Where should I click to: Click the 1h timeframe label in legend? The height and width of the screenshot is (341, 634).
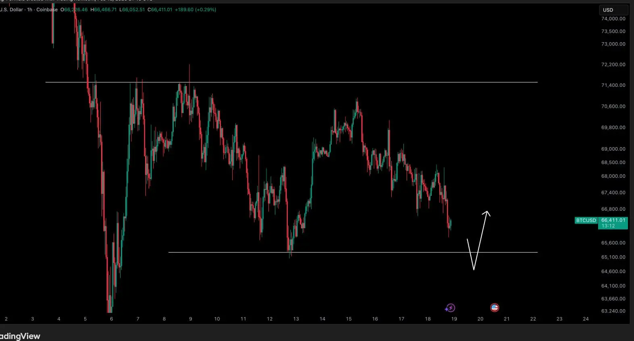29,10
